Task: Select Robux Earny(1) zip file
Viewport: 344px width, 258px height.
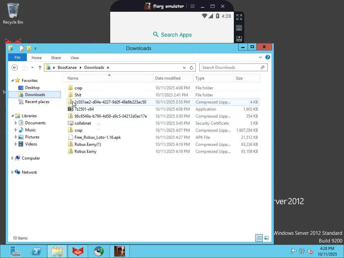Action: coord(163,144)
